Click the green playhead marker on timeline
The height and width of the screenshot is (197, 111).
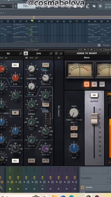(x=32, y=21)
